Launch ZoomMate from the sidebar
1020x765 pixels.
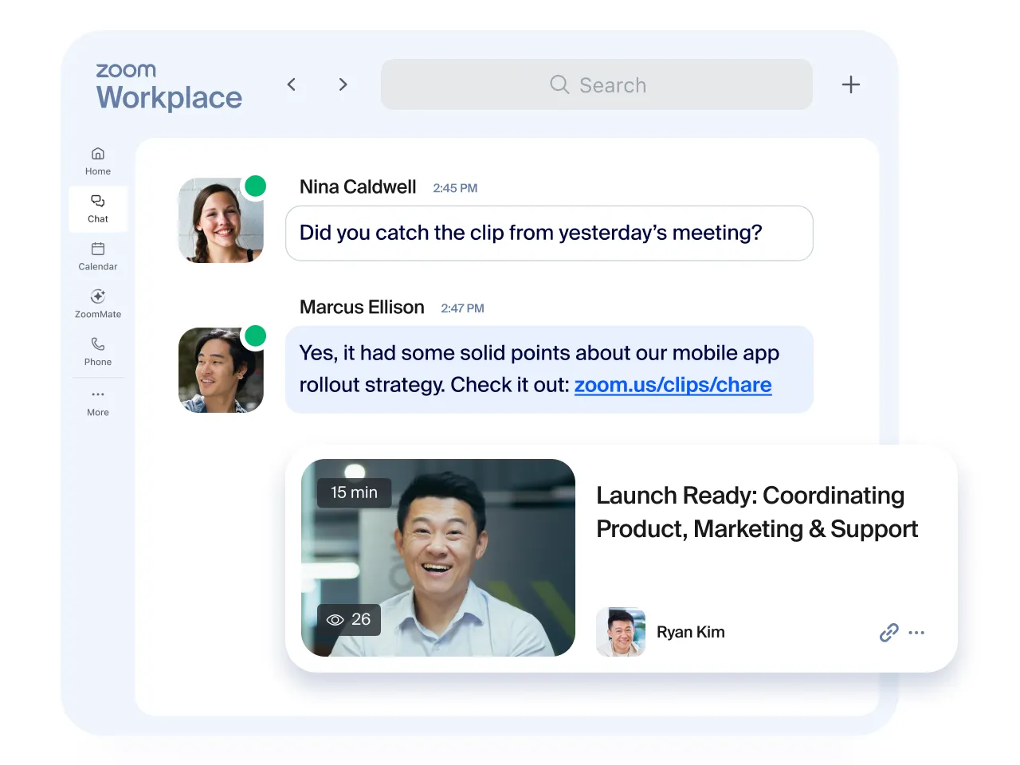(x=98, y=304)
